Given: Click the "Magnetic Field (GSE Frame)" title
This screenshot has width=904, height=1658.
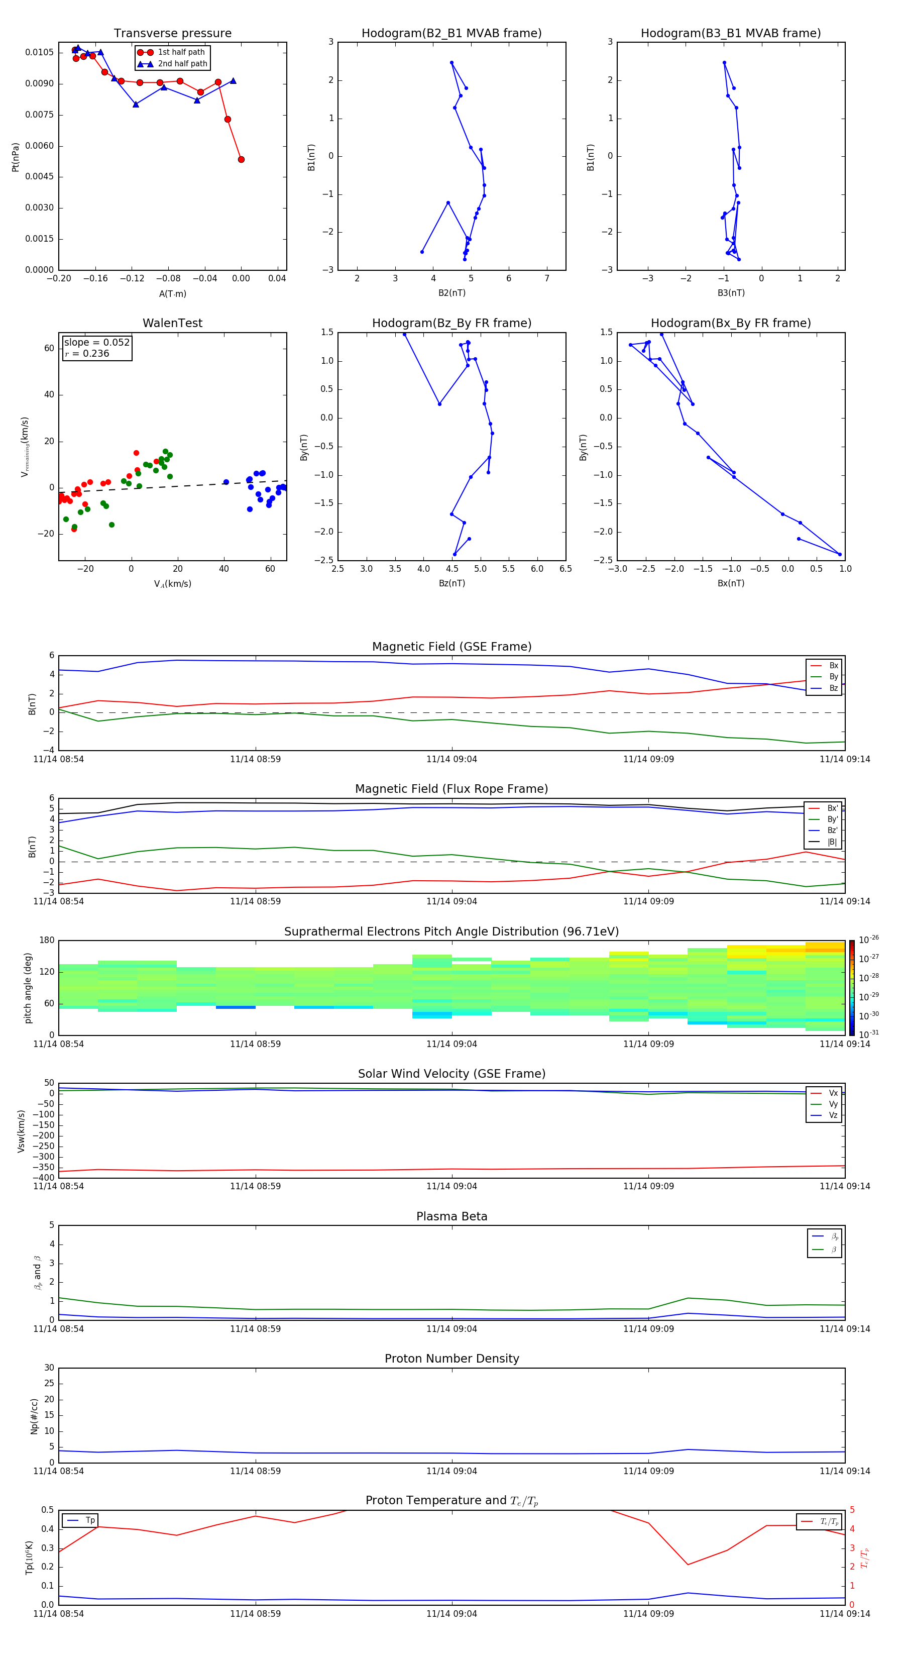Looking at the screenshot, I should point(451,647).
